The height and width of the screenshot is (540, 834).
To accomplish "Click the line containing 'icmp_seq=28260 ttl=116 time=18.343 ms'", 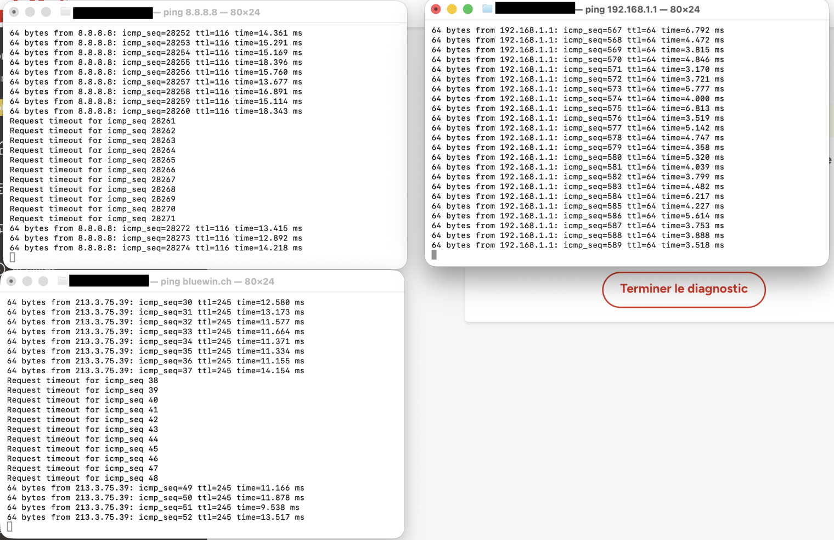I will 156,111.
